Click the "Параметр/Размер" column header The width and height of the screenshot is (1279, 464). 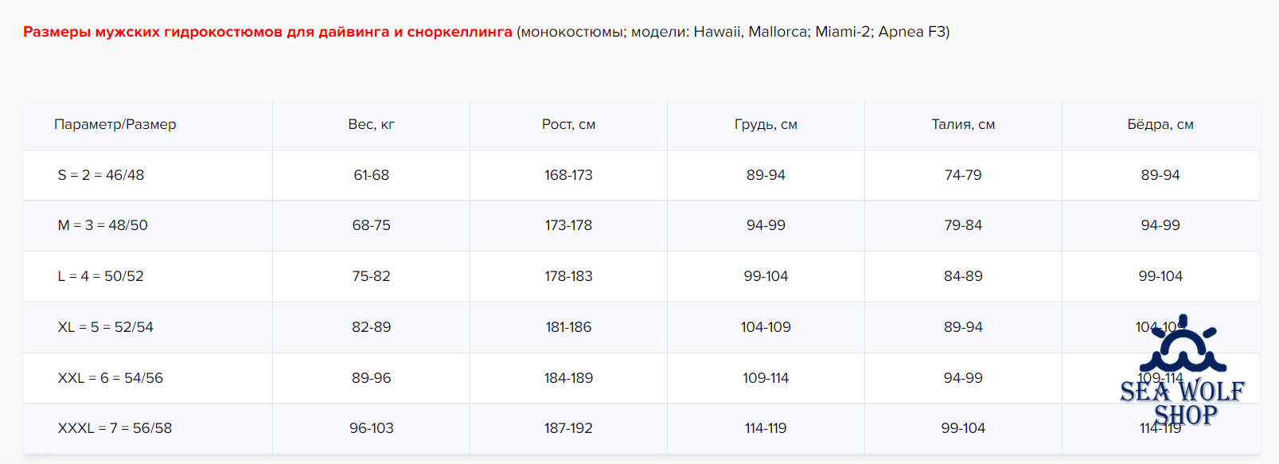(115, 124)
